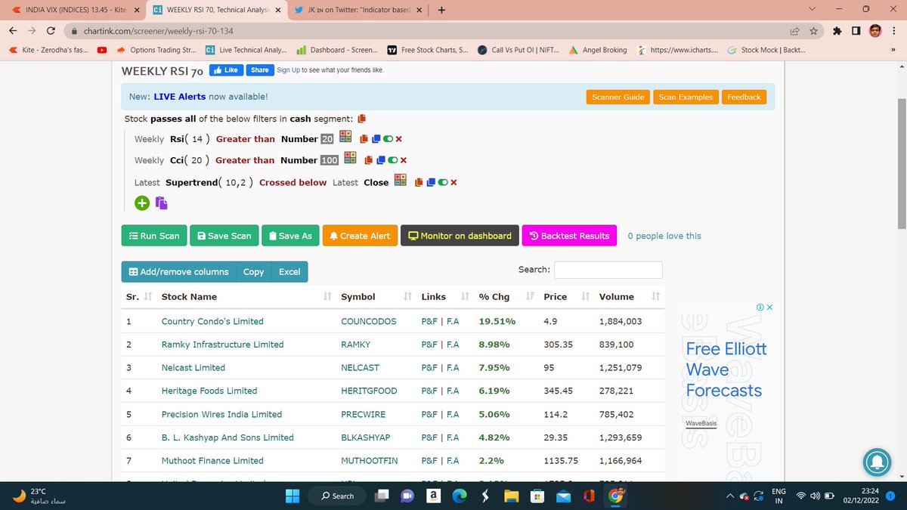The height and width of the screenshot is (510, 907).
Task: Open a new browser tab
Action: [x=441, y=11]
